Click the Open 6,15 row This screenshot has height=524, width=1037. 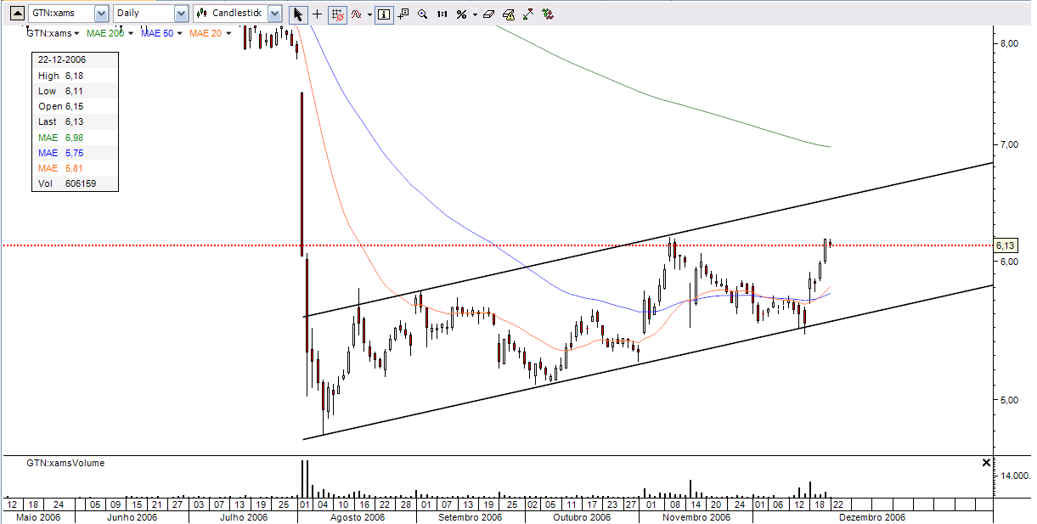click(x=75, y=106)
